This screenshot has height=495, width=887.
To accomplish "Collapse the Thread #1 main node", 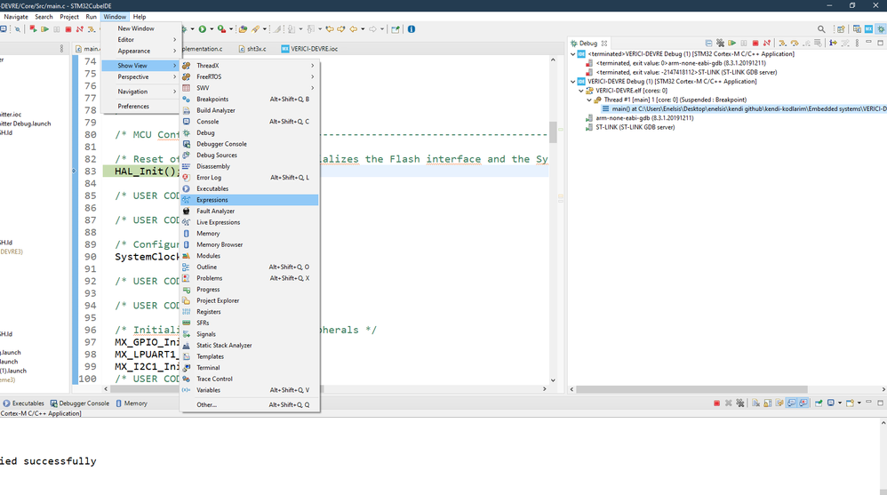I will (x=588, y=100).
